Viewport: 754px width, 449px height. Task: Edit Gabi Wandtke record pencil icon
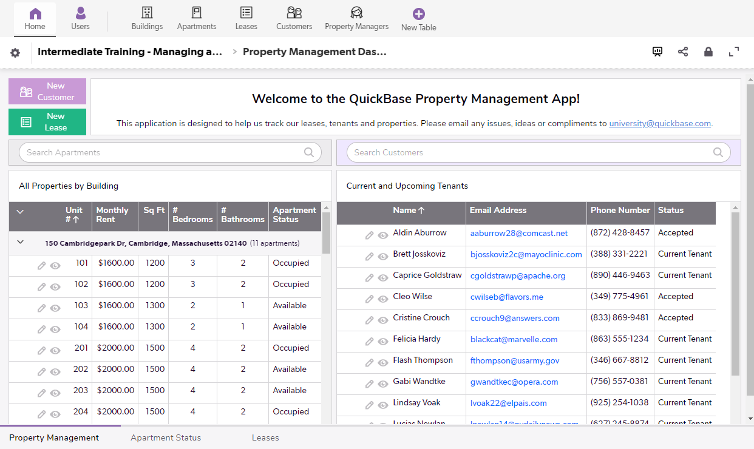(x=370, y=384)
